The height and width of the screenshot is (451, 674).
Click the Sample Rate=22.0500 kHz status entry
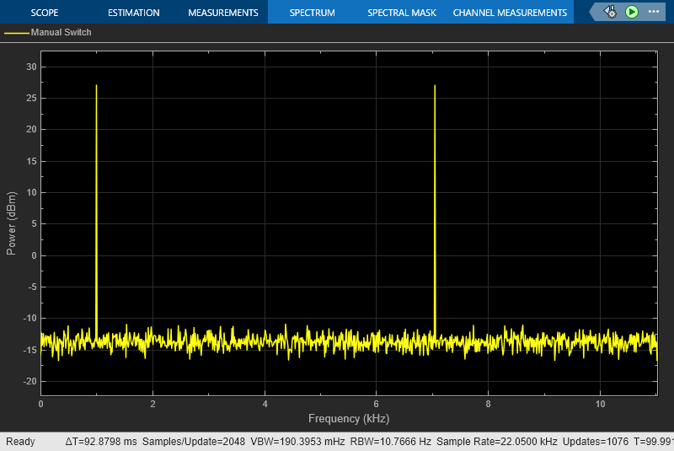coord(496,442)
